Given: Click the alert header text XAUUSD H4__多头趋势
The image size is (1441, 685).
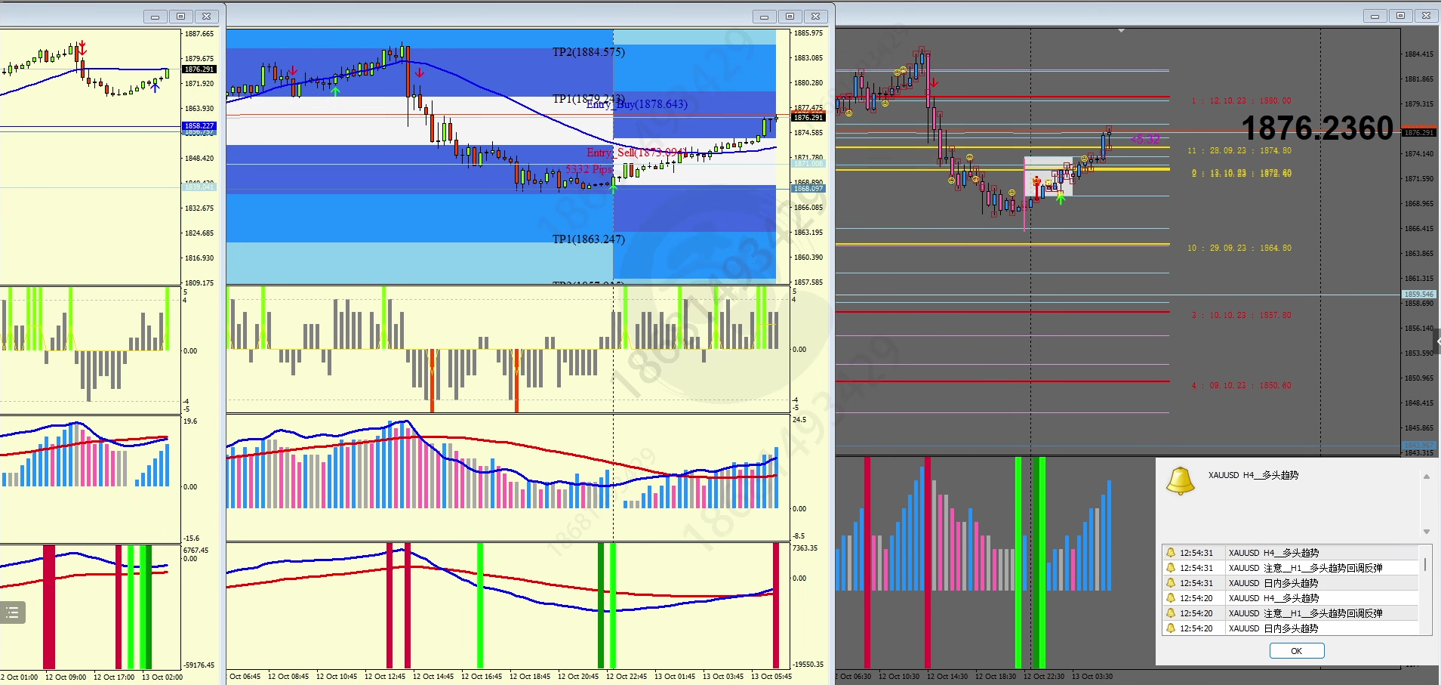Looking at the screenshot, I should [x=1253, y=475].
